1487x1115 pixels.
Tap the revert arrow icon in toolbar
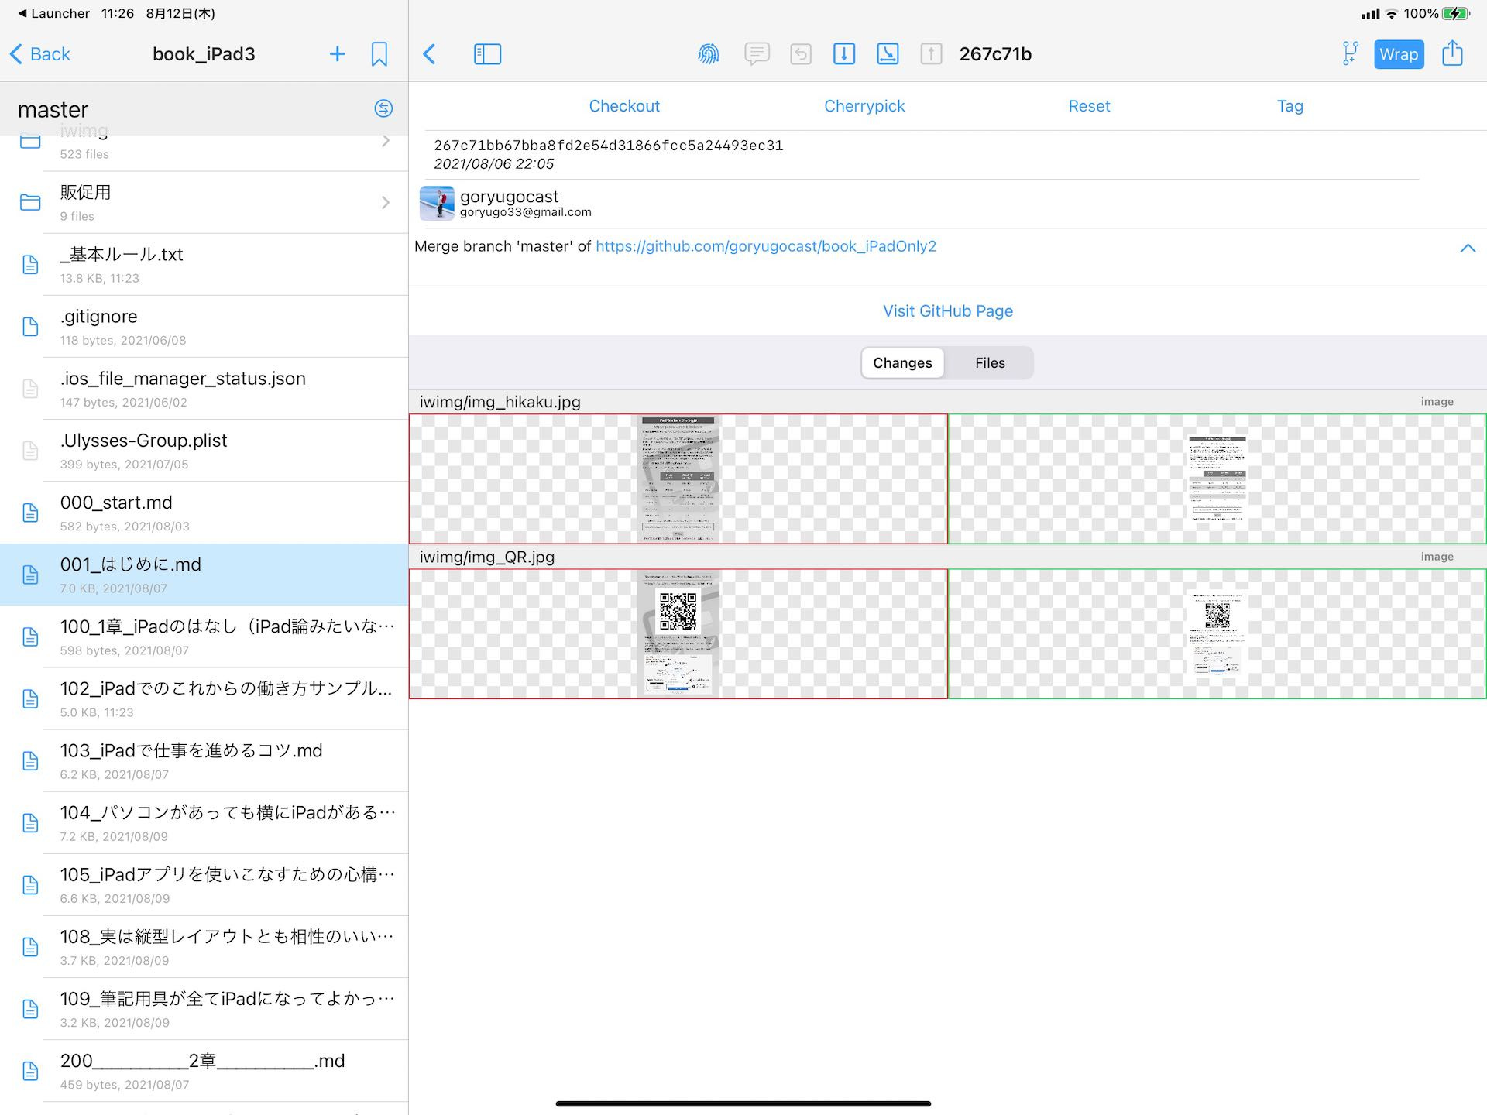tap(801, 54)
